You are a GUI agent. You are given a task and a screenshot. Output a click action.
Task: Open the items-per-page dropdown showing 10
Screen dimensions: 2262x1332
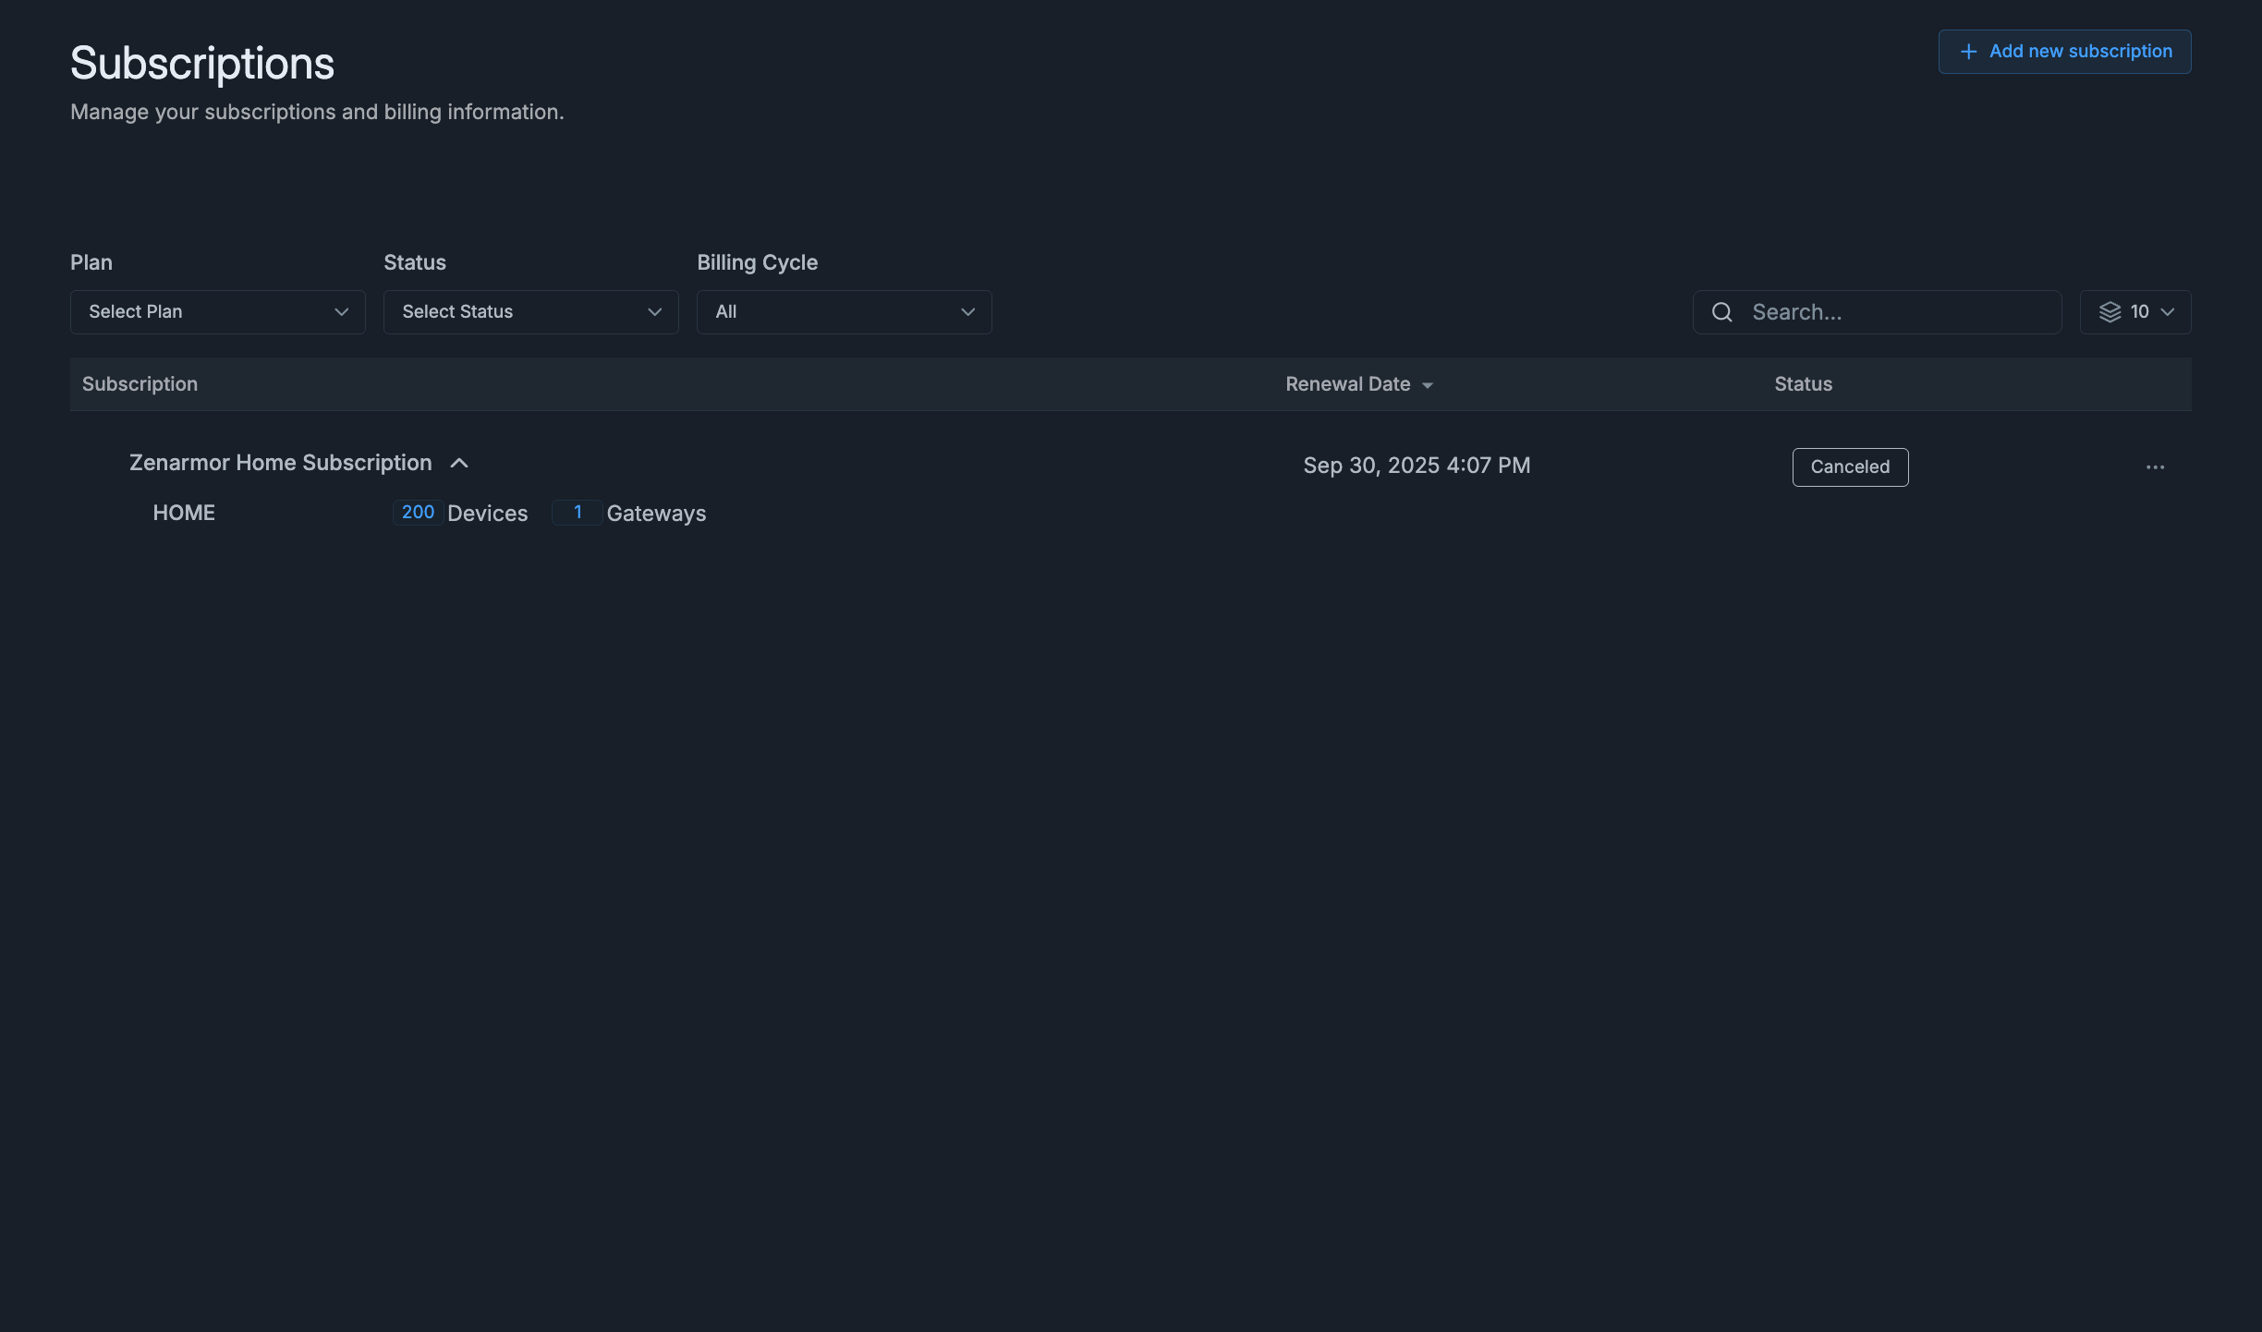click(x=2134, y=311)
